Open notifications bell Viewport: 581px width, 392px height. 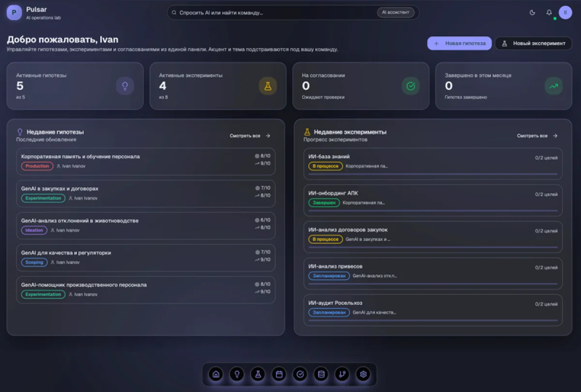[x=549, y=13]
